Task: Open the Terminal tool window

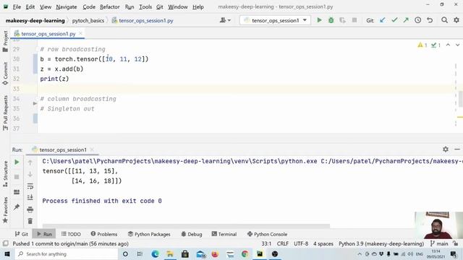Action: click(x=224, y=234)
